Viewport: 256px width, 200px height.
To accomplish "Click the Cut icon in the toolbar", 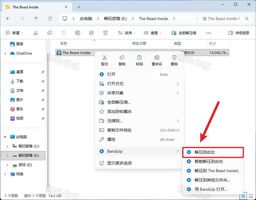I will (x=35, y=33).
